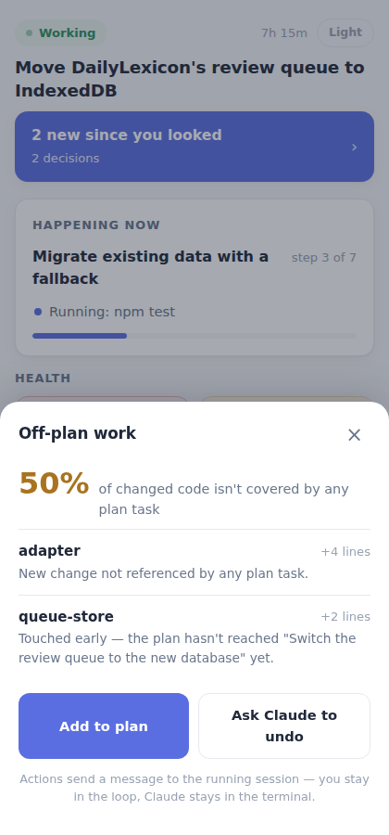This screenshot has width=389, height=835.
Task: Open the 2 new since you looked banner
Action: click(x=194, y=147)
